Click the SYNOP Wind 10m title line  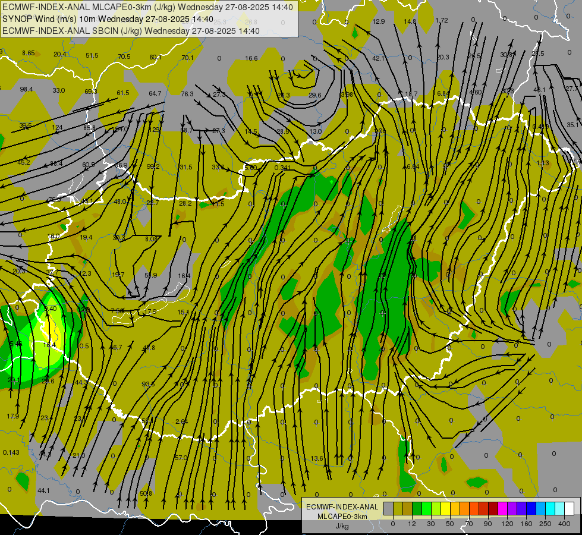[108, 19]
